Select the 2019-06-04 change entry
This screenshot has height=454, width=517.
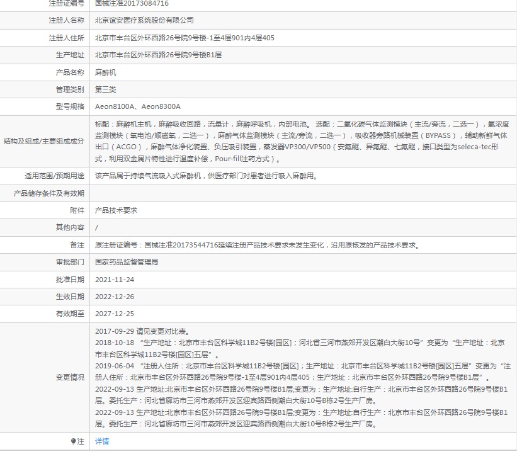coord(303,372)
